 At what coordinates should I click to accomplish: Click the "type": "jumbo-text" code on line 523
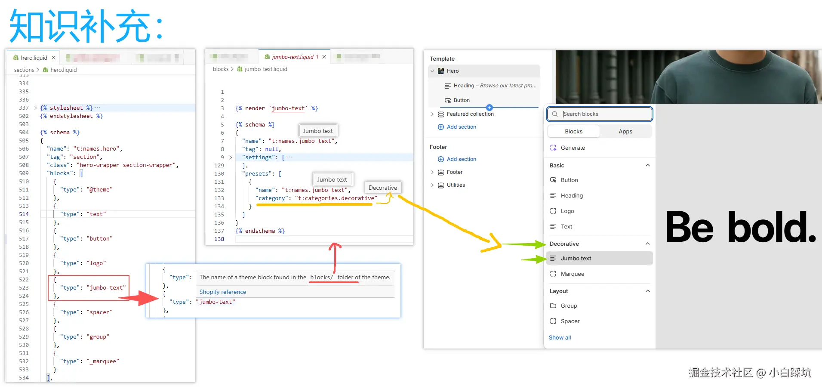[93, 288]
